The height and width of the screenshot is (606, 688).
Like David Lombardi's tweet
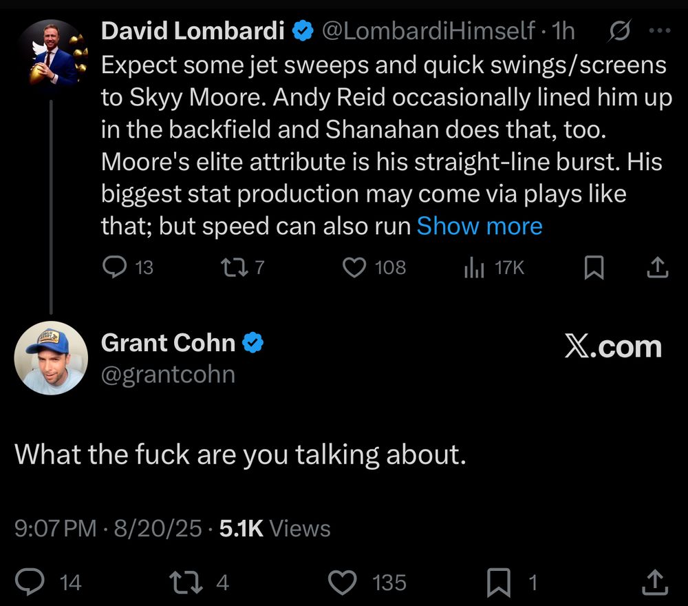click(354, 267)
